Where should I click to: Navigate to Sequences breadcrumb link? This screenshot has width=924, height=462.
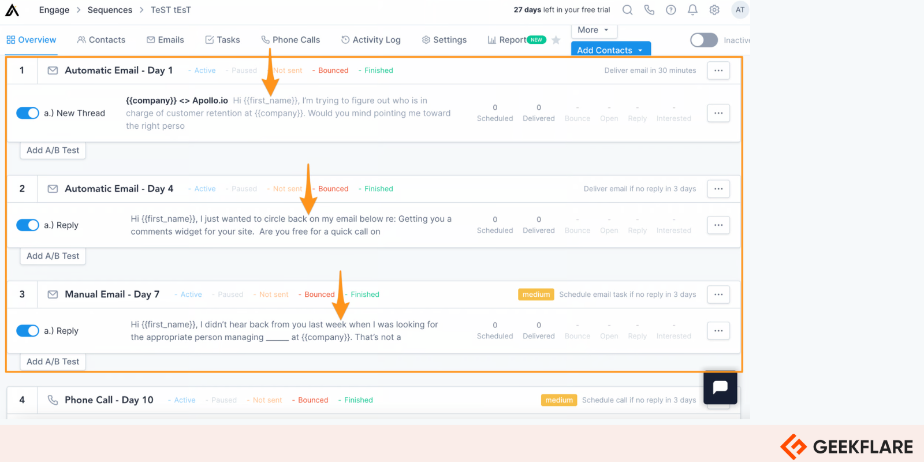(110, 10)
